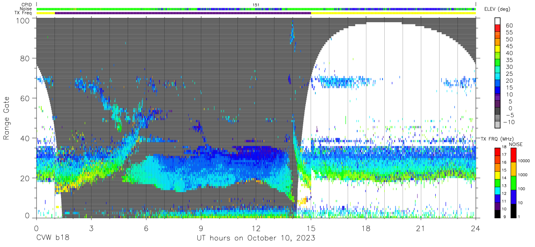
Task: Click the 'NOISE' legend title
Action: (516, 144)
